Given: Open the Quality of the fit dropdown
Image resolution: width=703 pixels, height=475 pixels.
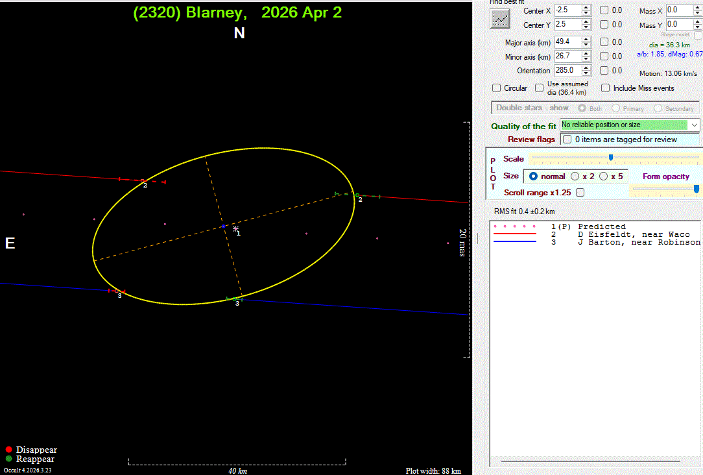Looking at the screenshot, I should click(695, 125).
